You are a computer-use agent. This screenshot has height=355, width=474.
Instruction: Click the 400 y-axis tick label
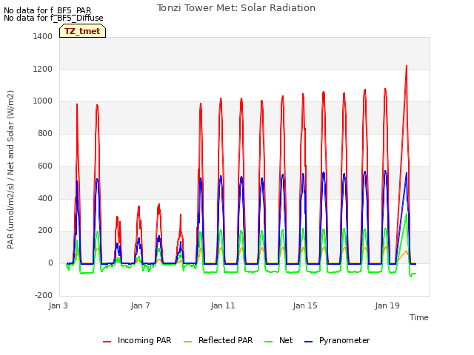[45, 198]
